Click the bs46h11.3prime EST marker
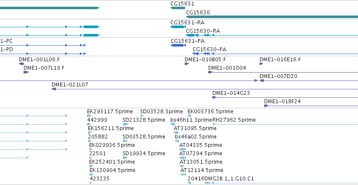 (x=172, y=124)
